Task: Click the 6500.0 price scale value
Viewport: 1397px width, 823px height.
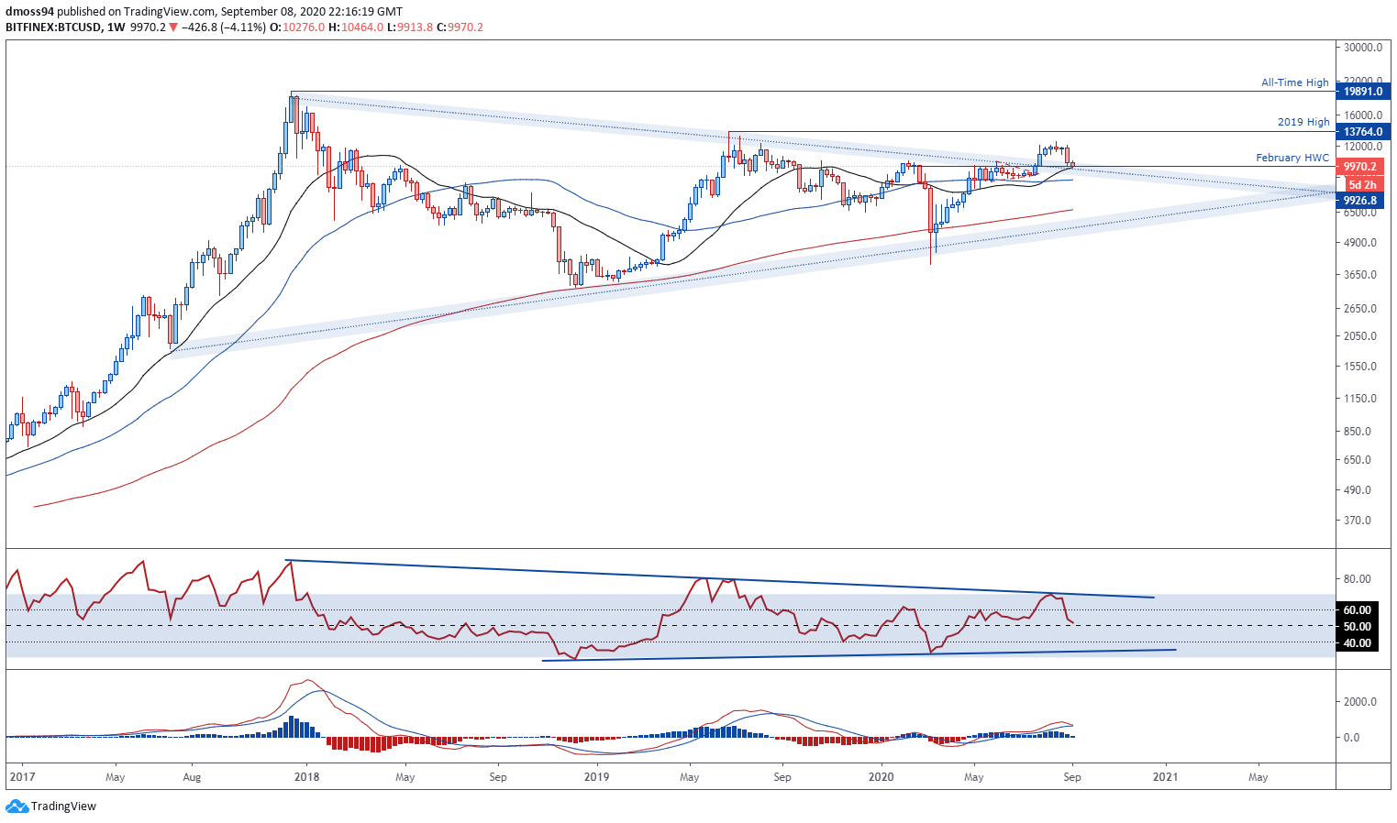Action: tap(1360, 212)
